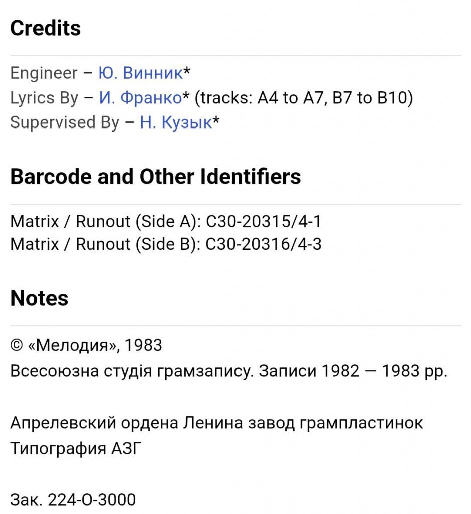Click the Записи 1982 — 1983 text
Viewport: 471px width, 514px height.
pyautogui.click(x=351, y=371)
